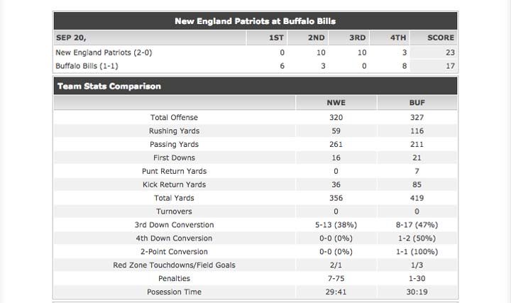The image size is (511, 303).
Task: Click the Passing Yards row label
Action: pyautogui.click(x=174, y=145)
